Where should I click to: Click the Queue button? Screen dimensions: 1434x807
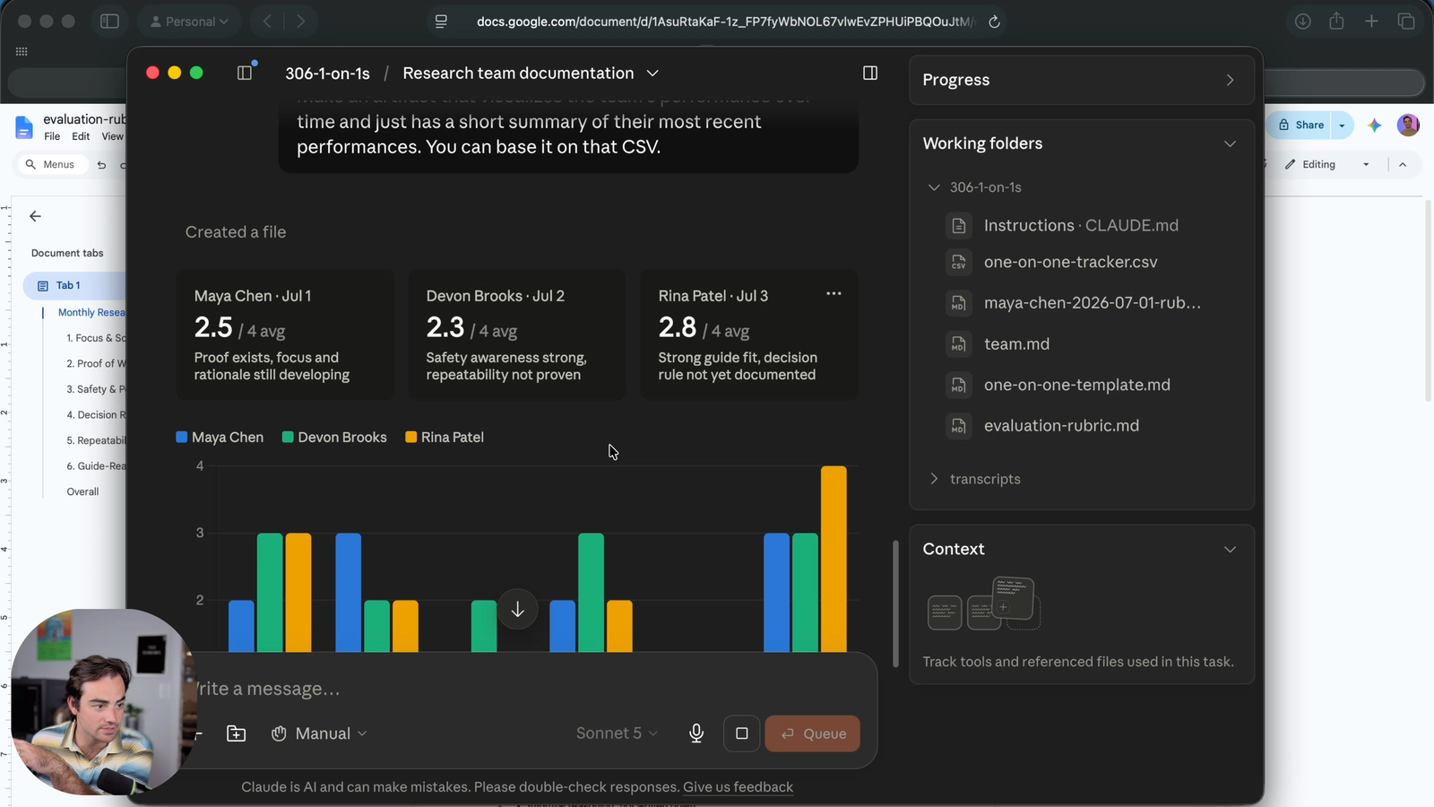click(812, 733)
